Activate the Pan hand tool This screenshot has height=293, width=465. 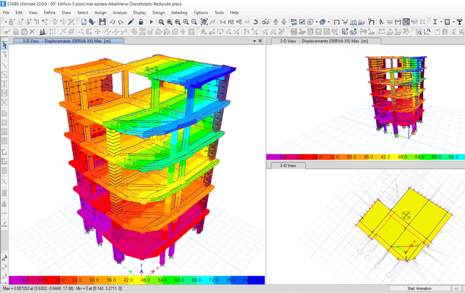coord(204,22)
